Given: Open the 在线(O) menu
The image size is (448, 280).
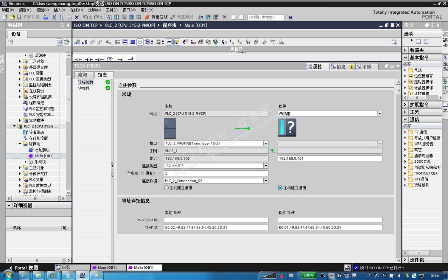Looking at the screenshot, I should click(x=76, y=10).
